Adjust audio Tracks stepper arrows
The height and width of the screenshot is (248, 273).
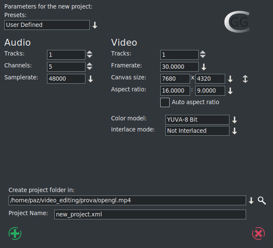(89, 55)
